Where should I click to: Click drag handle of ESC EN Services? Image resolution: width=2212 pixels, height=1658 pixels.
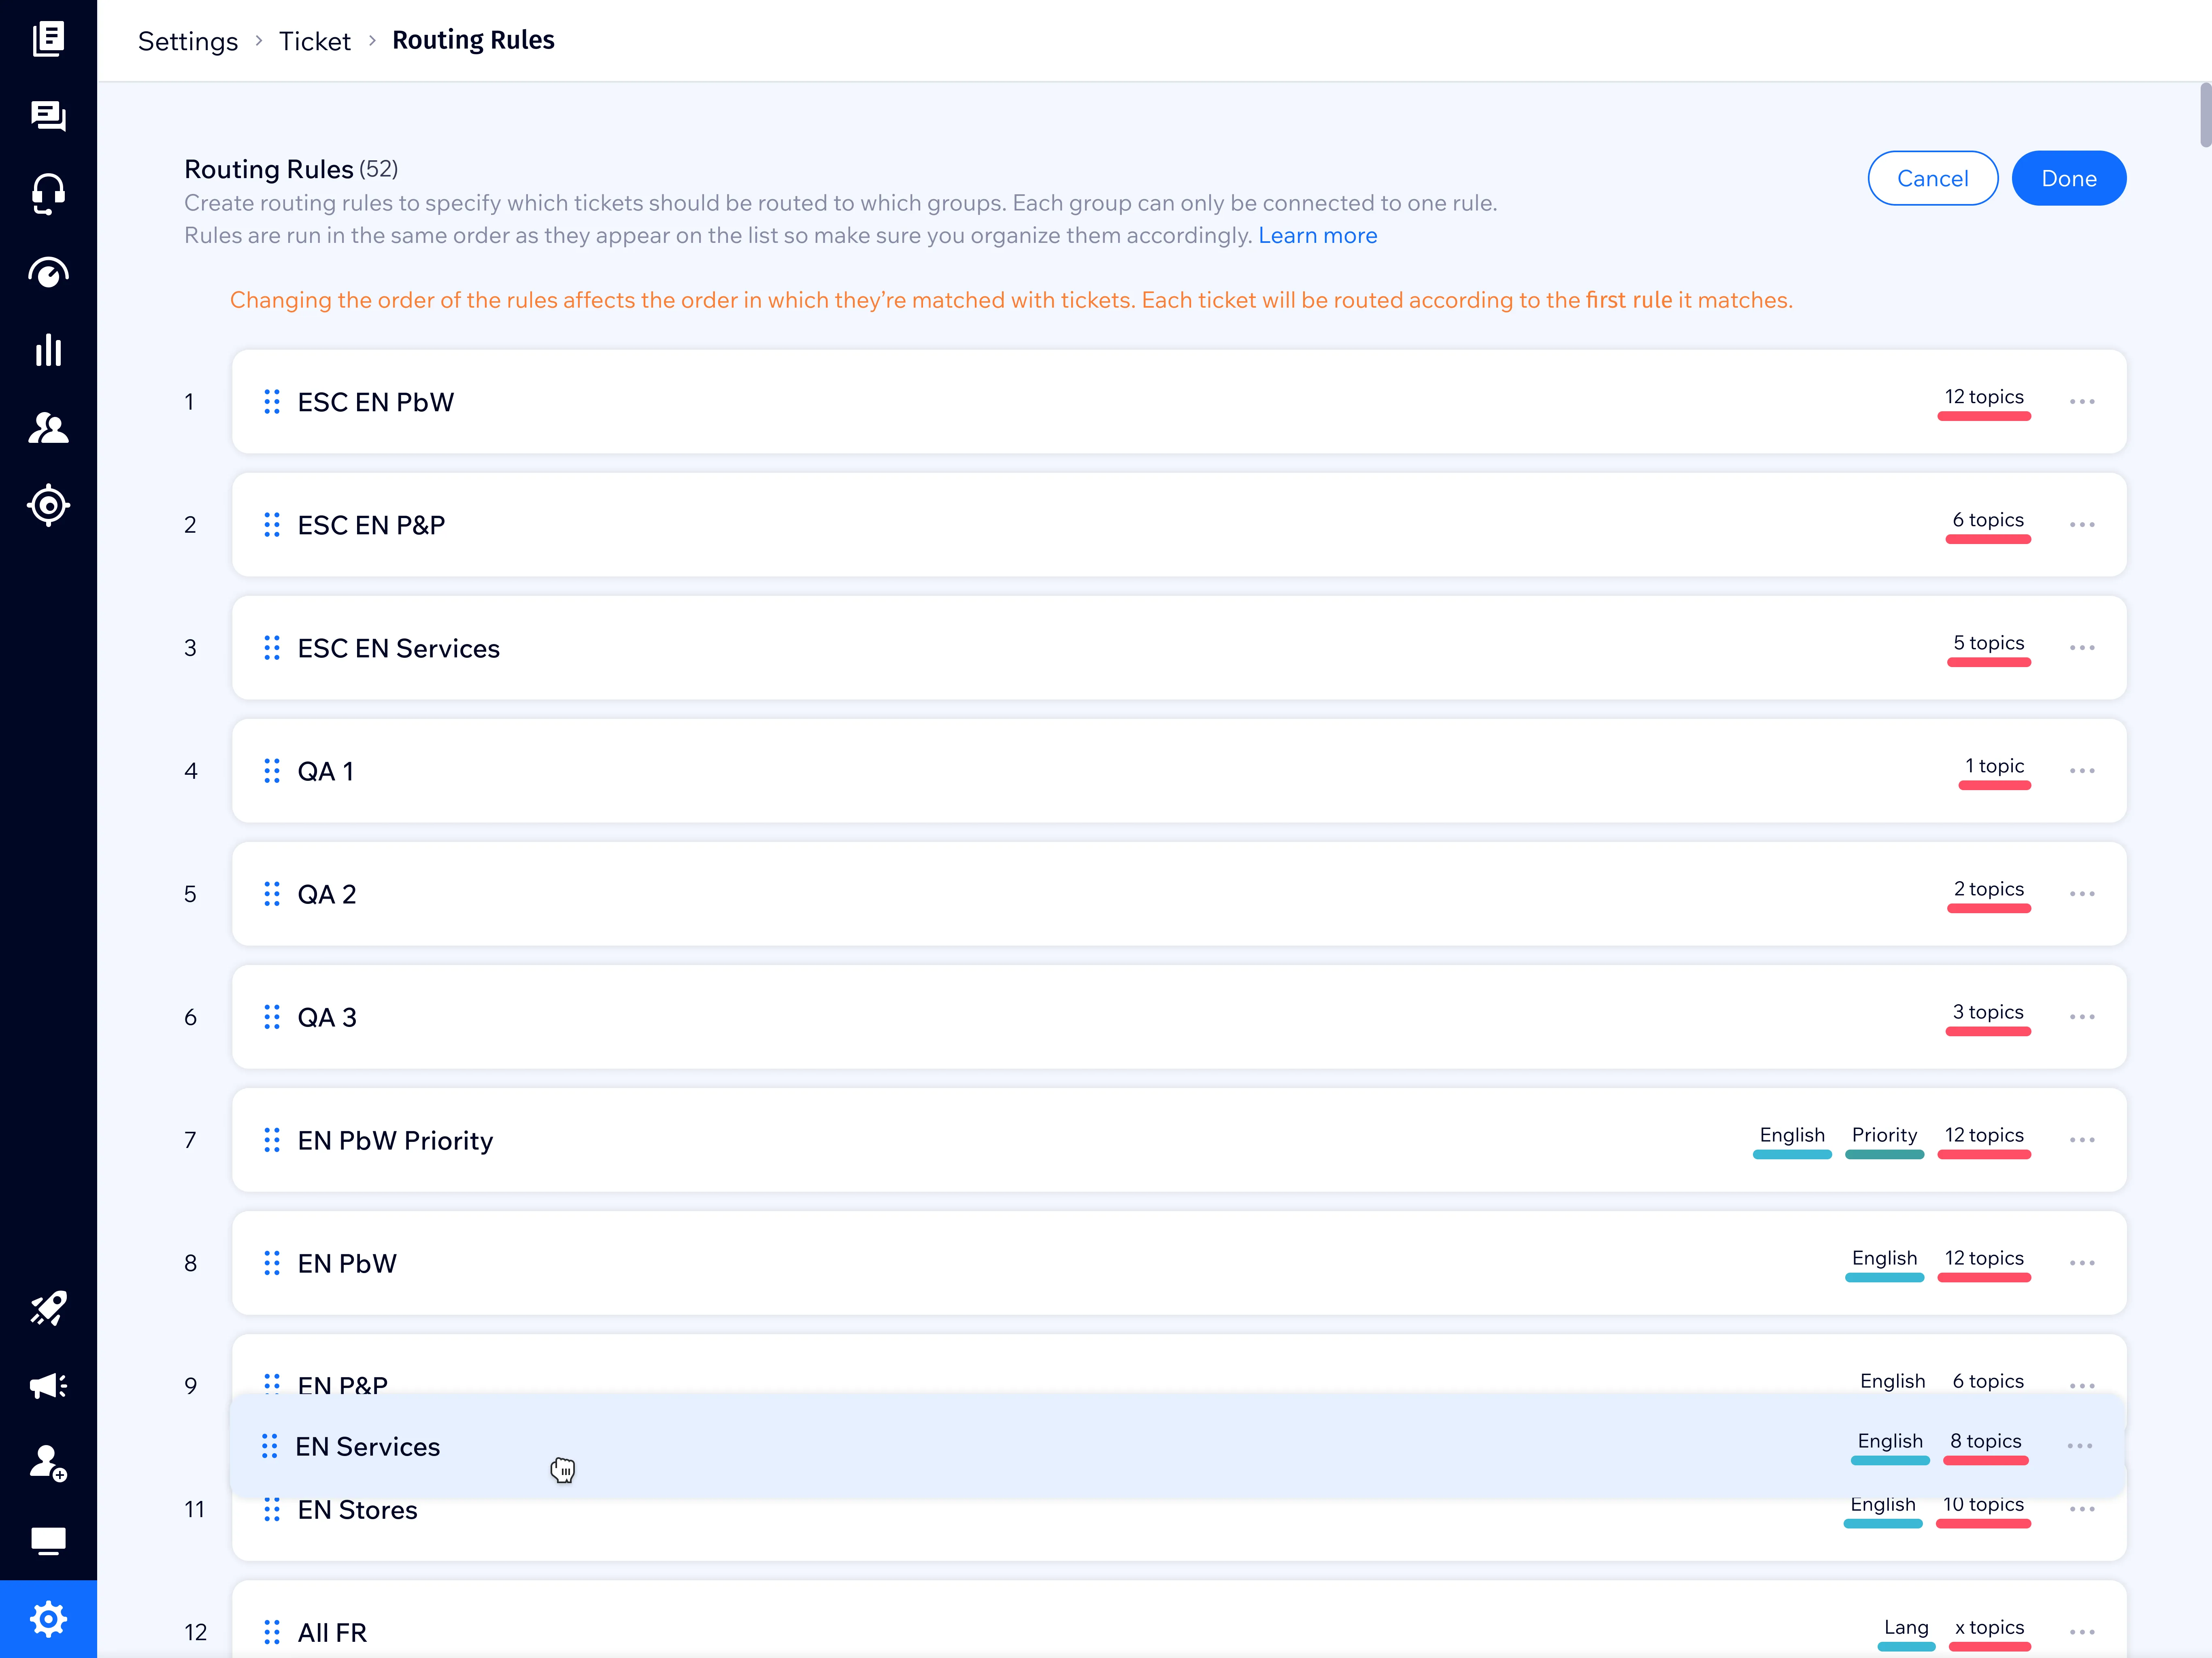click(272, 648)
